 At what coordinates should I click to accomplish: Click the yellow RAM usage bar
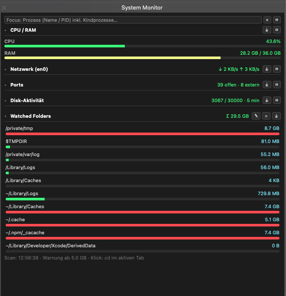112,58
